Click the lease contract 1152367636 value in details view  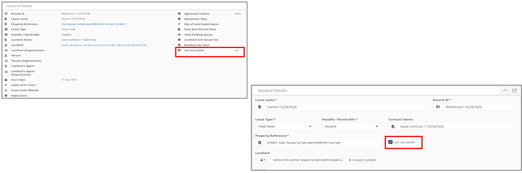(x=78, y=39)
